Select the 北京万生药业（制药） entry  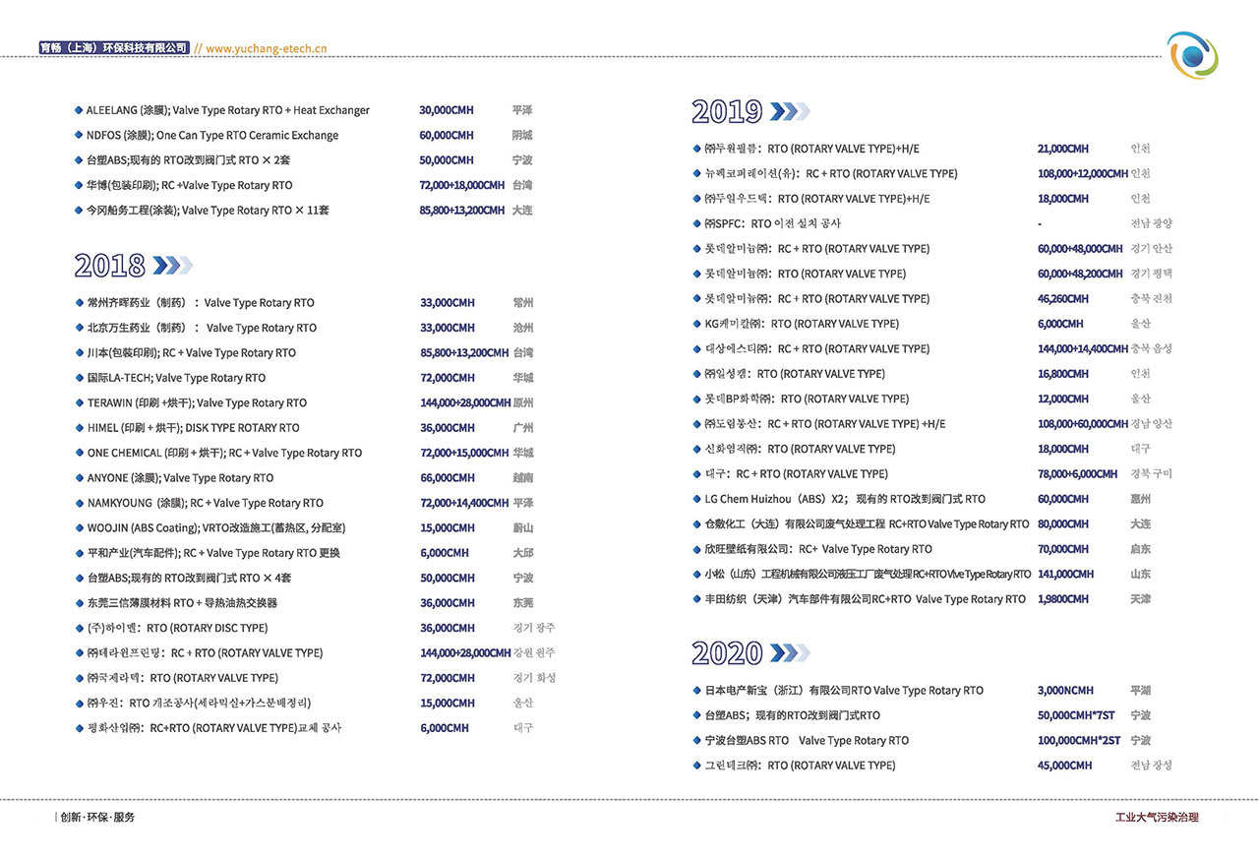(x=196, y=328)
